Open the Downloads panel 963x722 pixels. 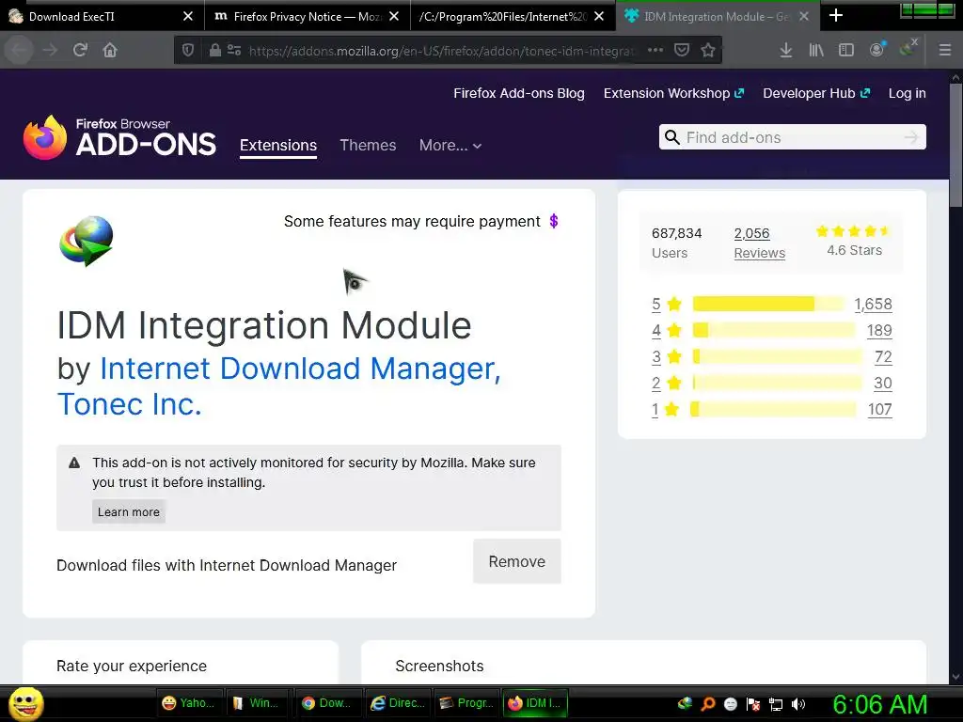(x=786, y=51)
